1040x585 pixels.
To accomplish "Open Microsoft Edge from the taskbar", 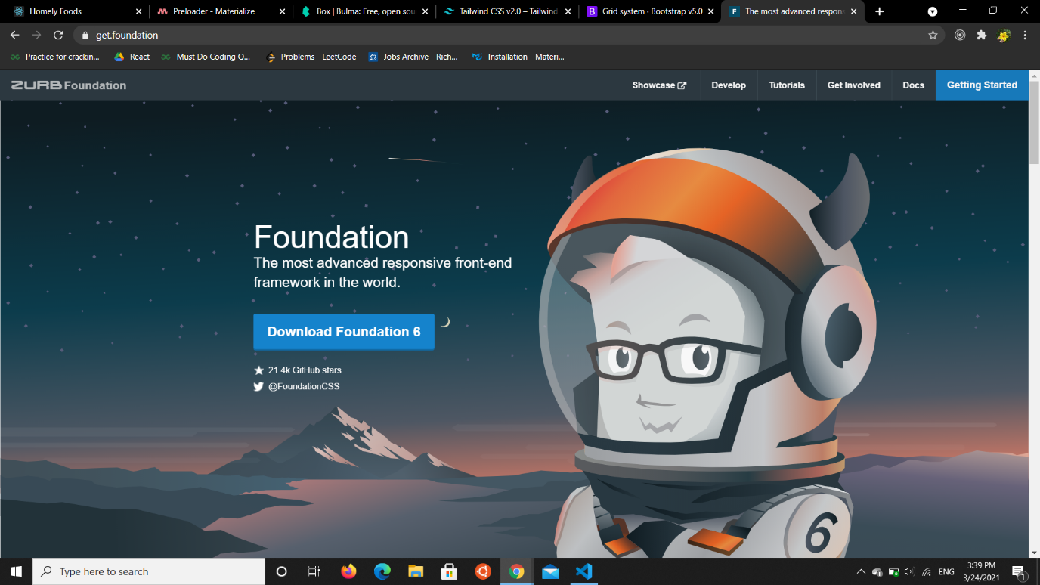I will click(382, 571).
